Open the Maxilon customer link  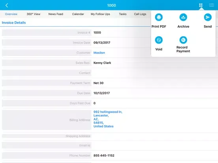tap(99, 53)
